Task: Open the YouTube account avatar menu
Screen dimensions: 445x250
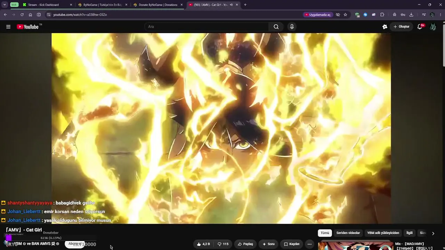Action: (x=433, y=27)
